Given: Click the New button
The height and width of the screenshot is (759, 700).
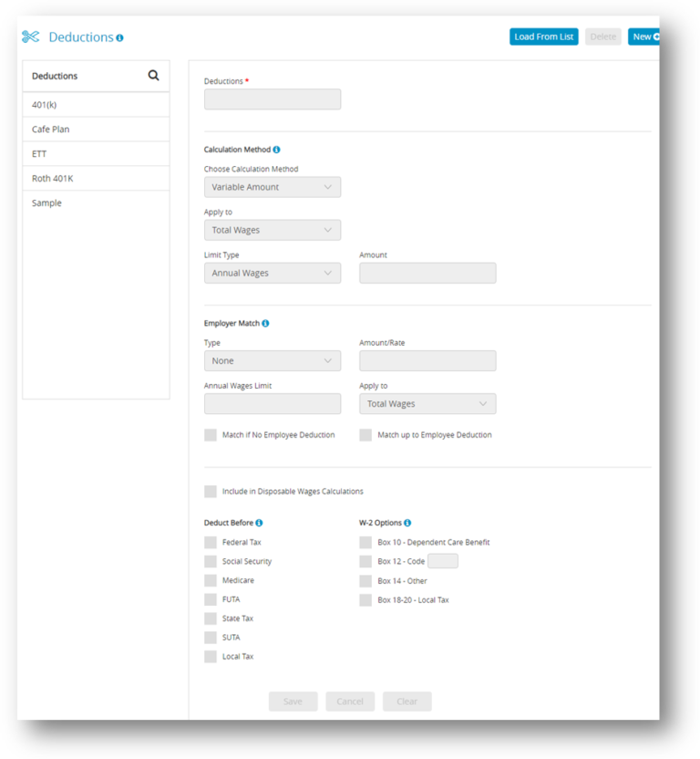Looking at the screenshot, I should 643,36.
